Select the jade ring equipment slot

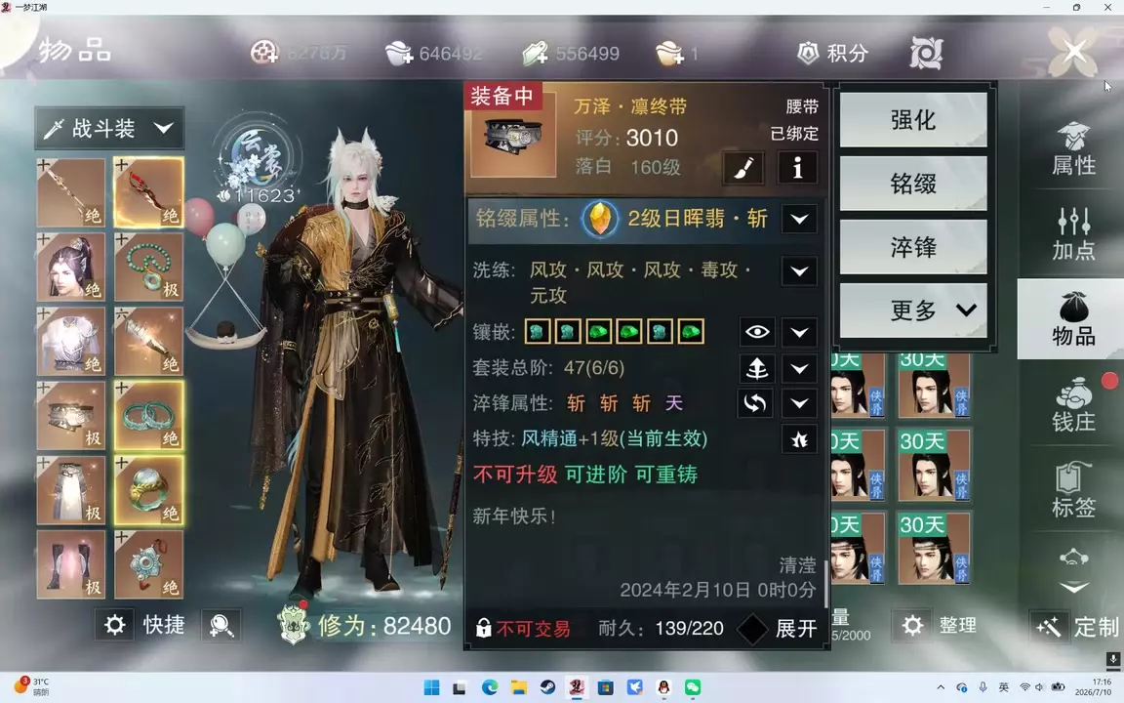(148, 491)
